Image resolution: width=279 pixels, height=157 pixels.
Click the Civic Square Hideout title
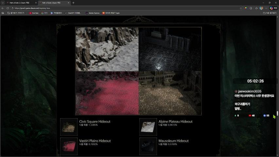[x=95, y=122]
